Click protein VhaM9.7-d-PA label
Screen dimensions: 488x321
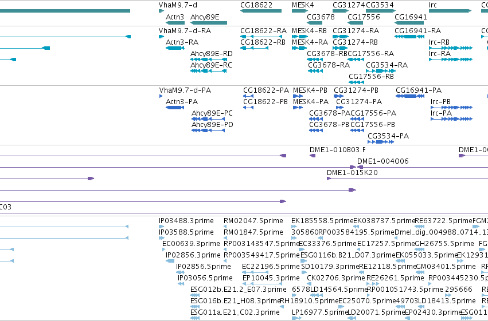point(185,90)
